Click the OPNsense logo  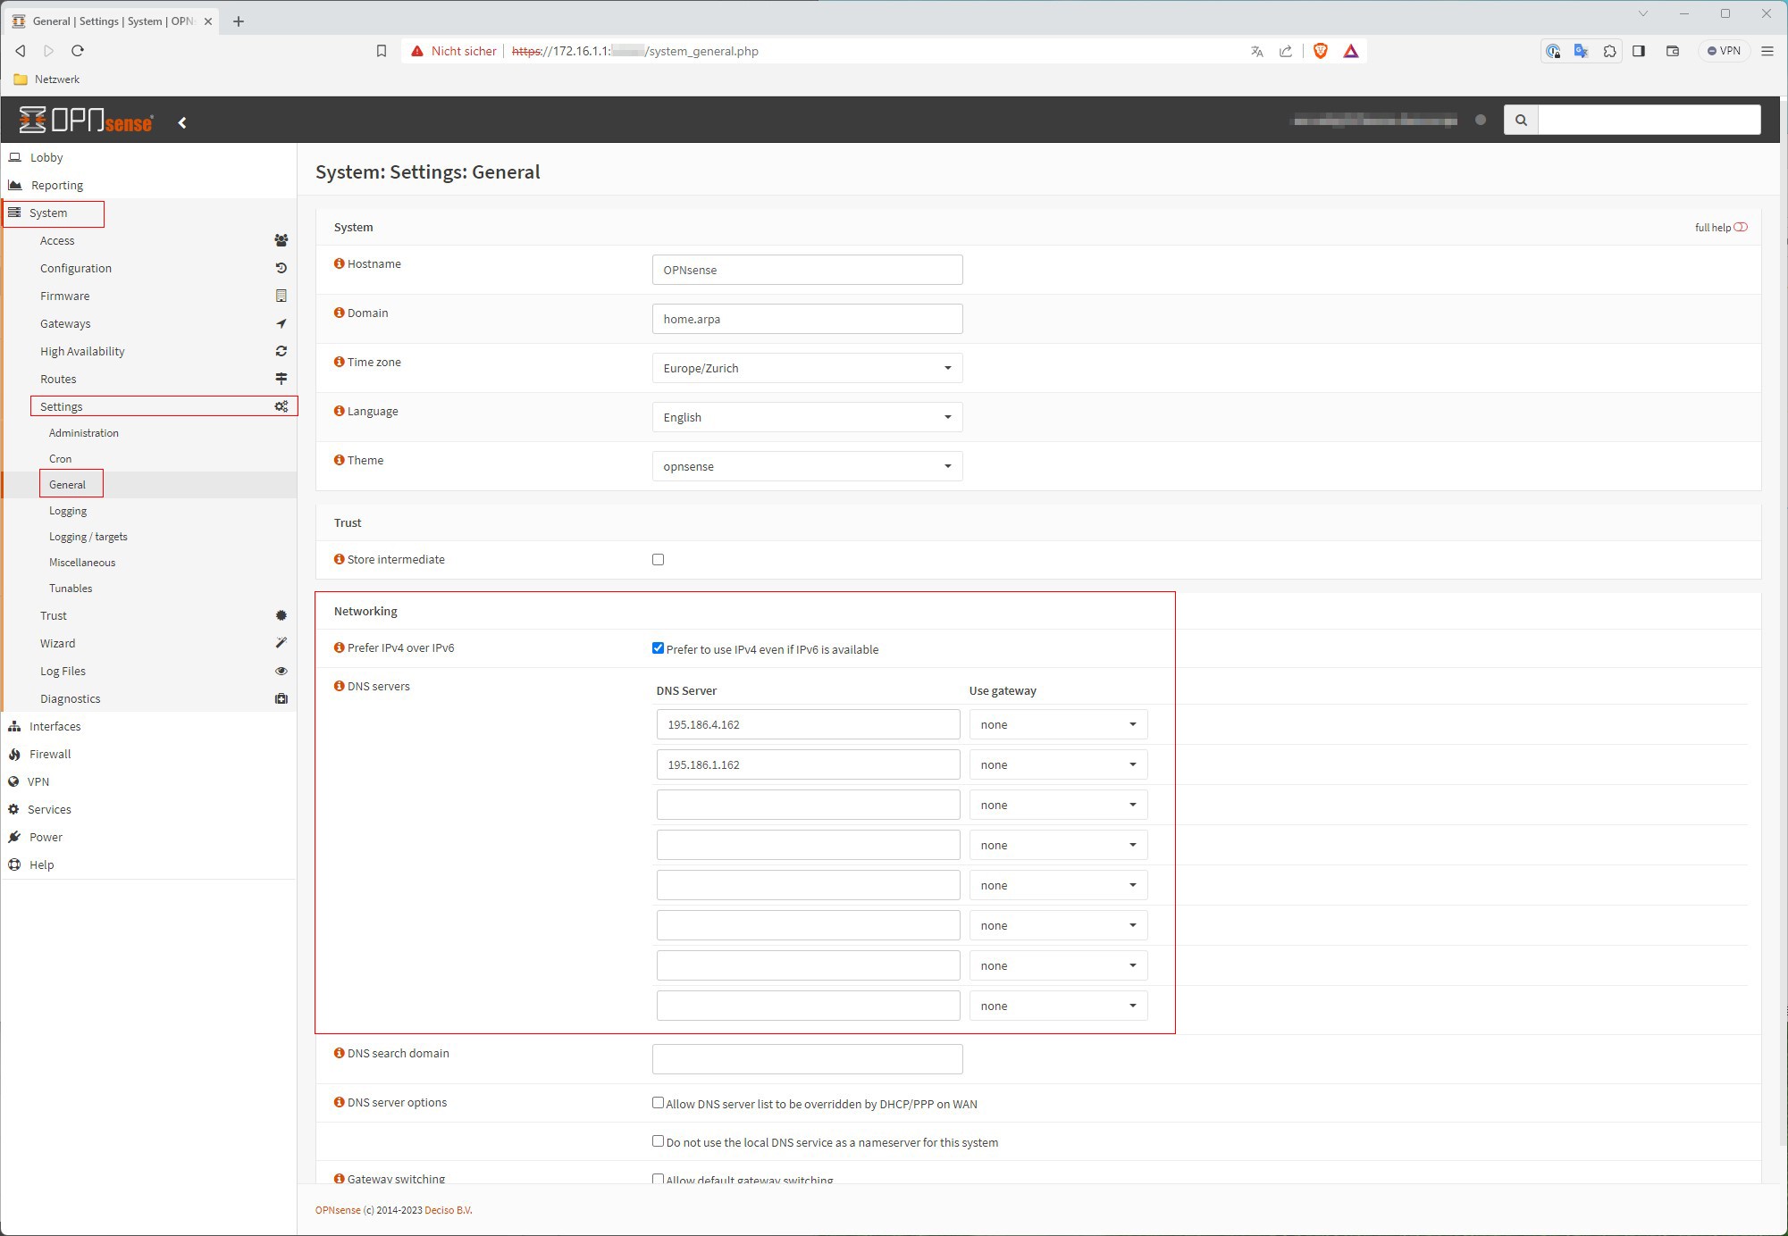[87, 120]
